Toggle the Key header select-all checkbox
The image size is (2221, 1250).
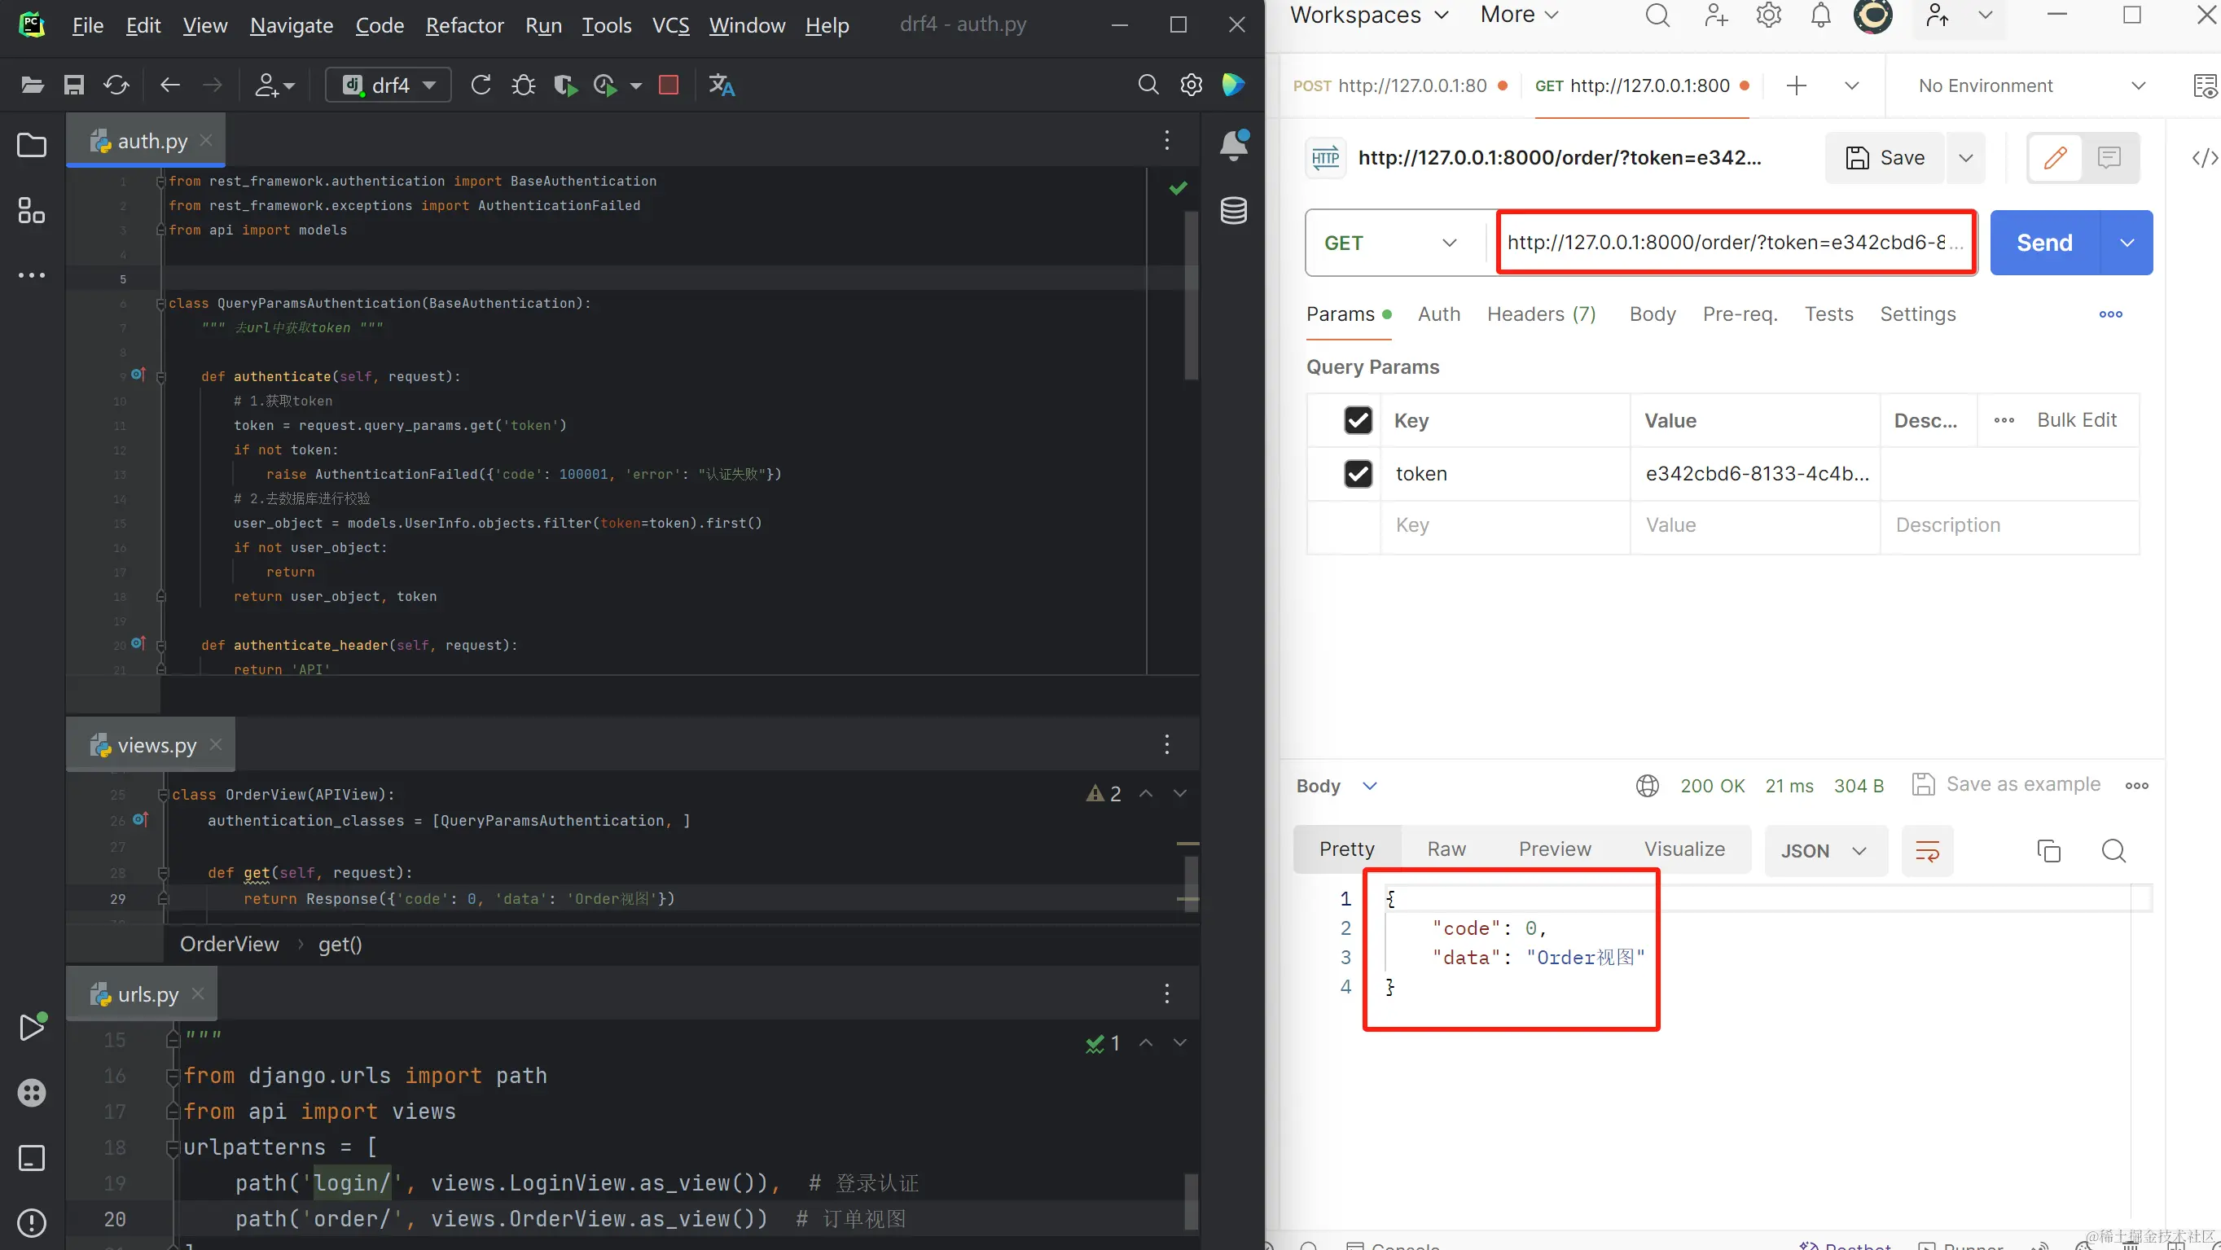click(x=1357, y=421)
